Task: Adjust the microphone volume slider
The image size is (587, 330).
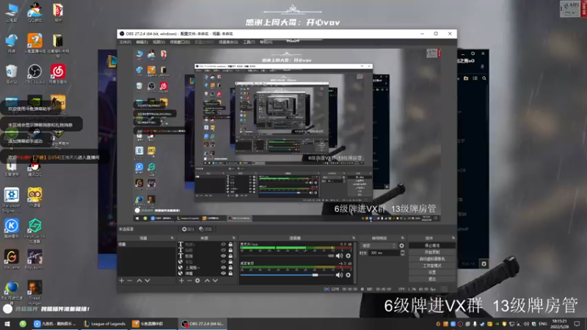Action: pos(287,256)
